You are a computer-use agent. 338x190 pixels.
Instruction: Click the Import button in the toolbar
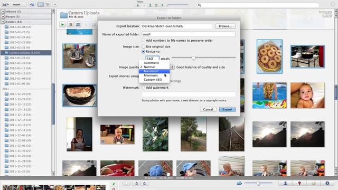pos(14,4)
